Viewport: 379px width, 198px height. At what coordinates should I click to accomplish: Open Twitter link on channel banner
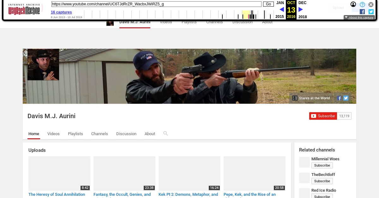[x=346, y=98]
